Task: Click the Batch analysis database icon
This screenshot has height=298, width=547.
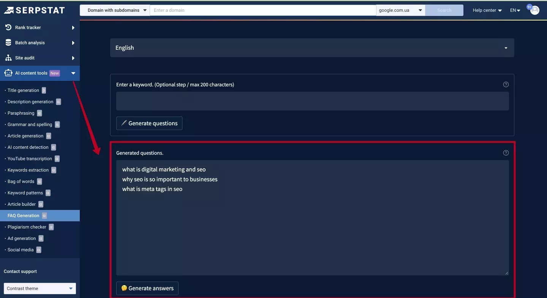Action: point(8,43)
